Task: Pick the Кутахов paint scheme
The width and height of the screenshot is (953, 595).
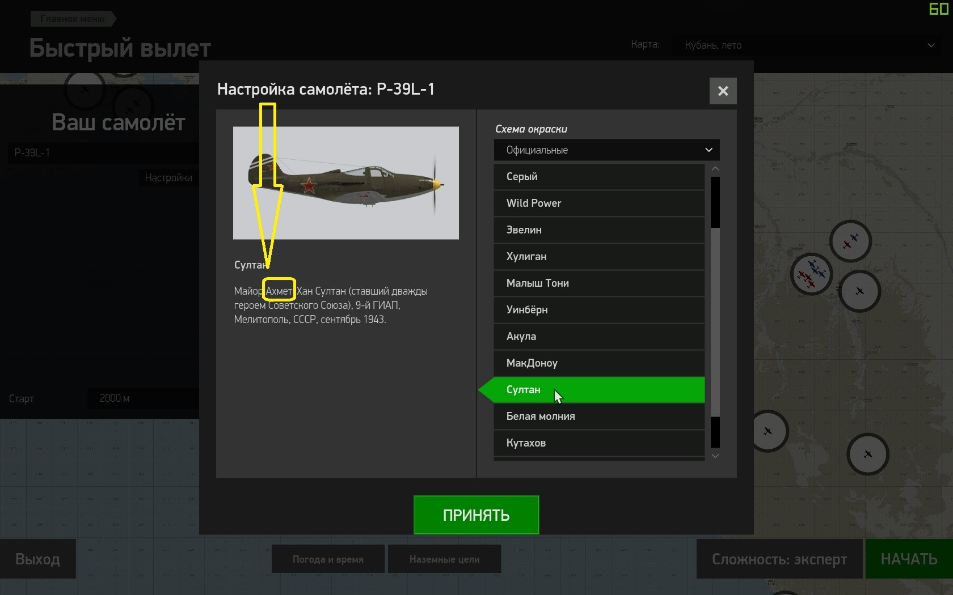Action: (599, 443)
